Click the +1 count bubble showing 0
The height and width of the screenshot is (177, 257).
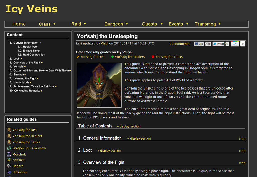pyautogui.click(x=243, y=44)
